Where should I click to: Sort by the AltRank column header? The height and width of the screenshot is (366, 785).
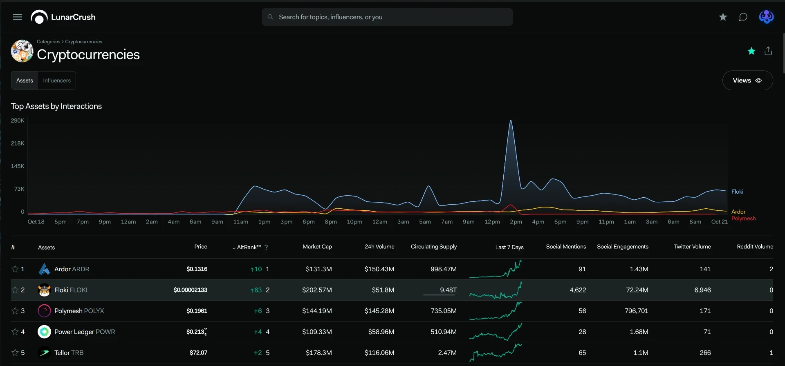click(x=247, y=247)
